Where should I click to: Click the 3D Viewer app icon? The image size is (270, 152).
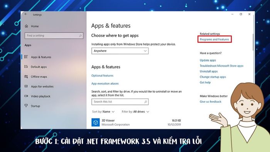96,122
